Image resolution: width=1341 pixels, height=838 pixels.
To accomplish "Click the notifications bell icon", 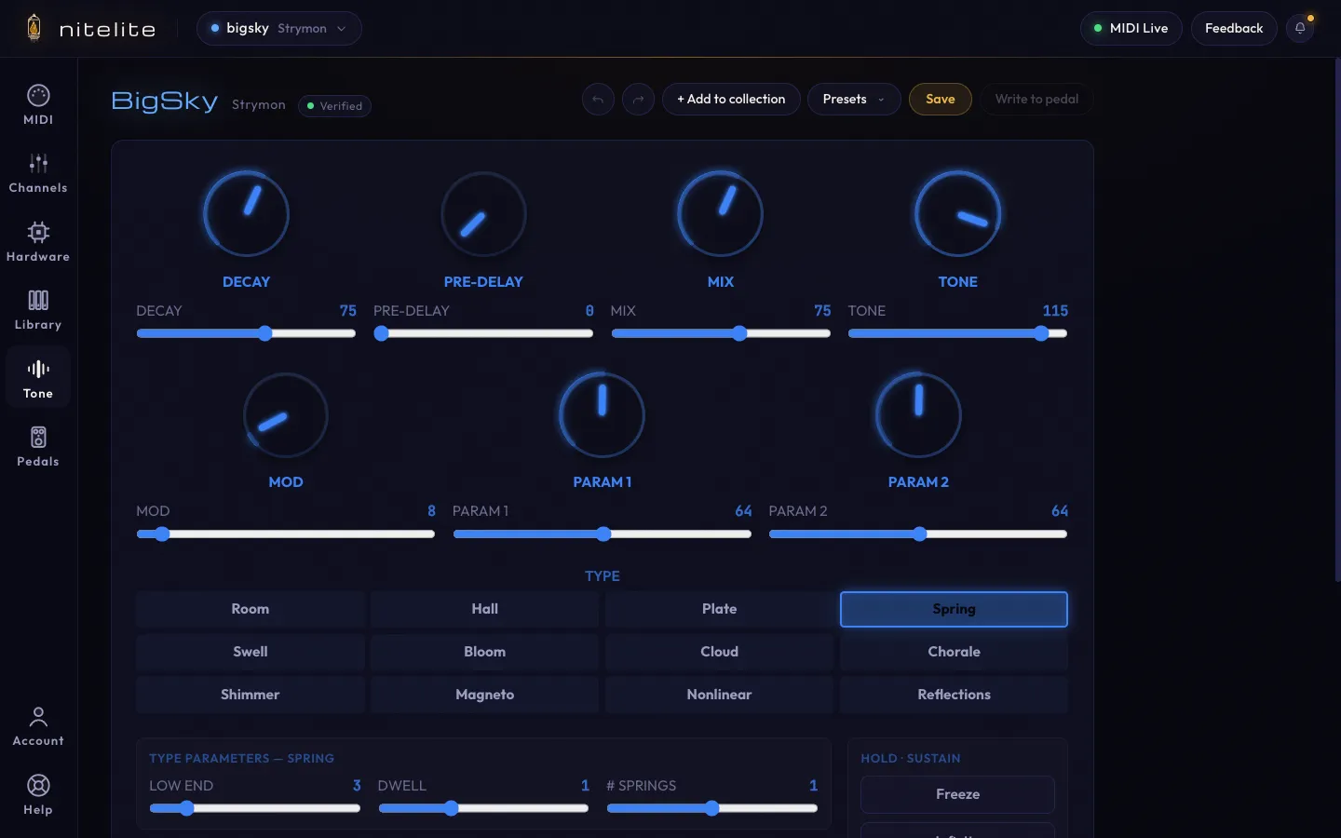I will (1300, 28).
